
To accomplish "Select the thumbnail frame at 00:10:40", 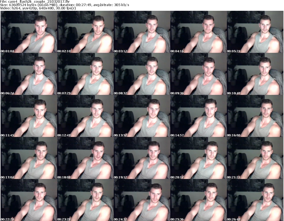I will point(255,74).
